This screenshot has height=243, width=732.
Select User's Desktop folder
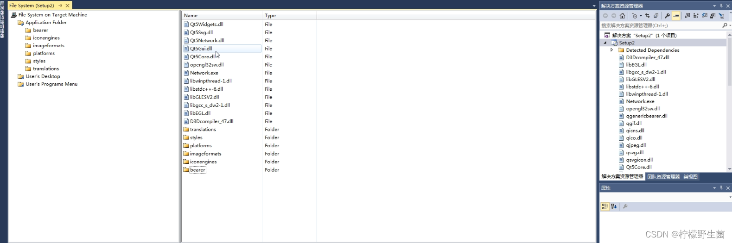(x=43, y=76)
